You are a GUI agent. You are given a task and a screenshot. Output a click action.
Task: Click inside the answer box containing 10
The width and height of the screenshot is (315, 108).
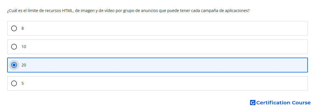click(x=157, y=47)
